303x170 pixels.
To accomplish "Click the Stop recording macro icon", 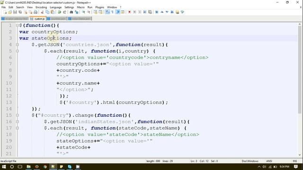I will pos(134,12).
